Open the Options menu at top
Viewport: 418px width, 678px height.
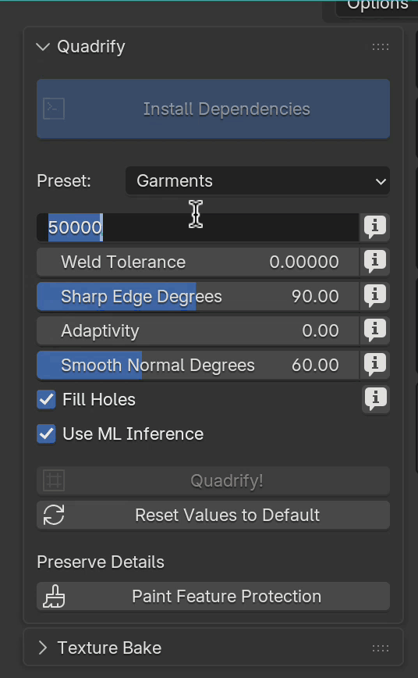tap(377, 6)
